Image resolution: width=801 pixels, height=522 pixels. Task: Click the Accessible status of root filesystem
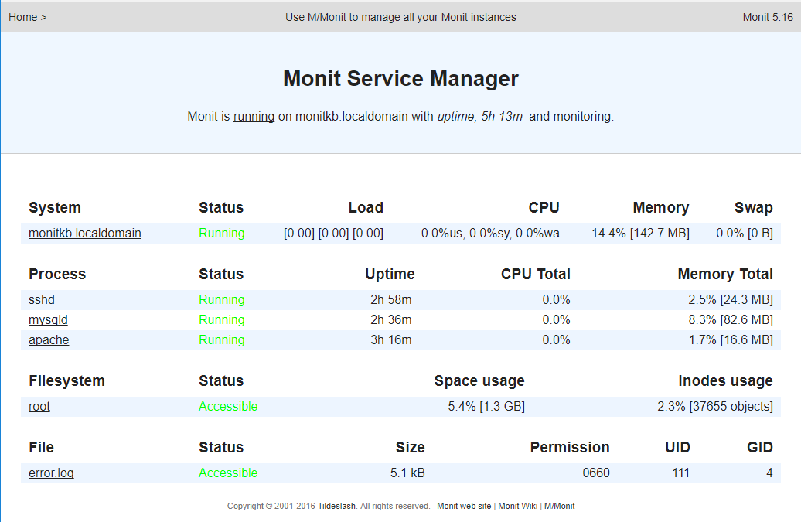point(228,406)
